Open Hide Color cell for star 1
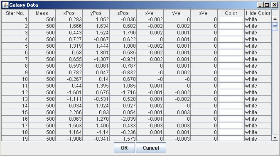This screenshot has height=156, width=280. [x=258, y=19]
